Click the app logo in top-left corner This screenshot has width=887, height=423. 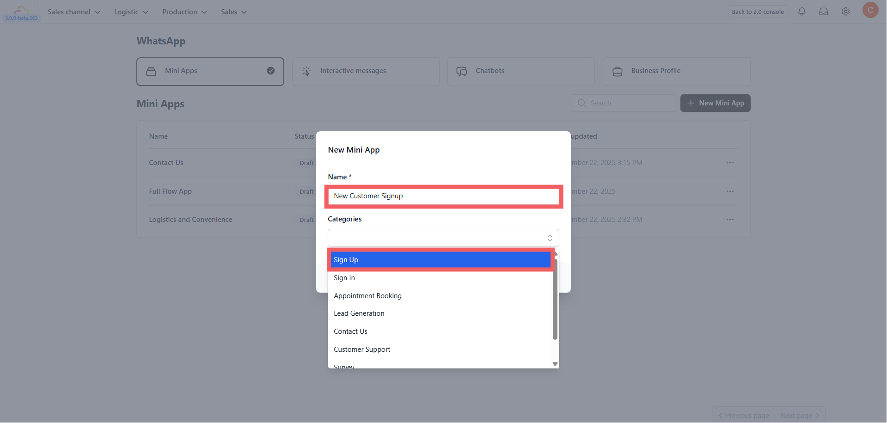[x=21, y=12]
